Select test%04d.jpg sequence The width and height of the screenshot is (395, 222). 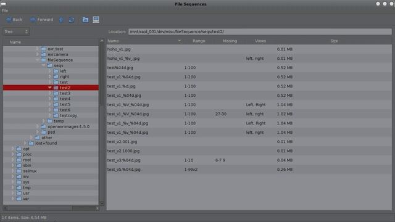pos(249,68)
